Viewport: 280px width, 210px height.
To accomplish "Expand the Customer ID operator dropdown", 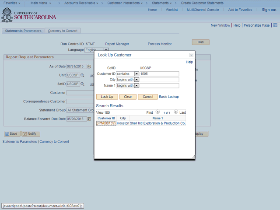I will [x=136, y=74].
